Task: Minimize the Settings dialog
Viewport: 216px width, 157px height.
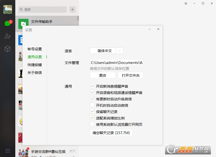Action: 150,29
